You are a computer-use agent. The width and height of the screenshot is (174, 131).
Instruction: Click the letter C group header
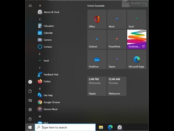coord(40,19)
